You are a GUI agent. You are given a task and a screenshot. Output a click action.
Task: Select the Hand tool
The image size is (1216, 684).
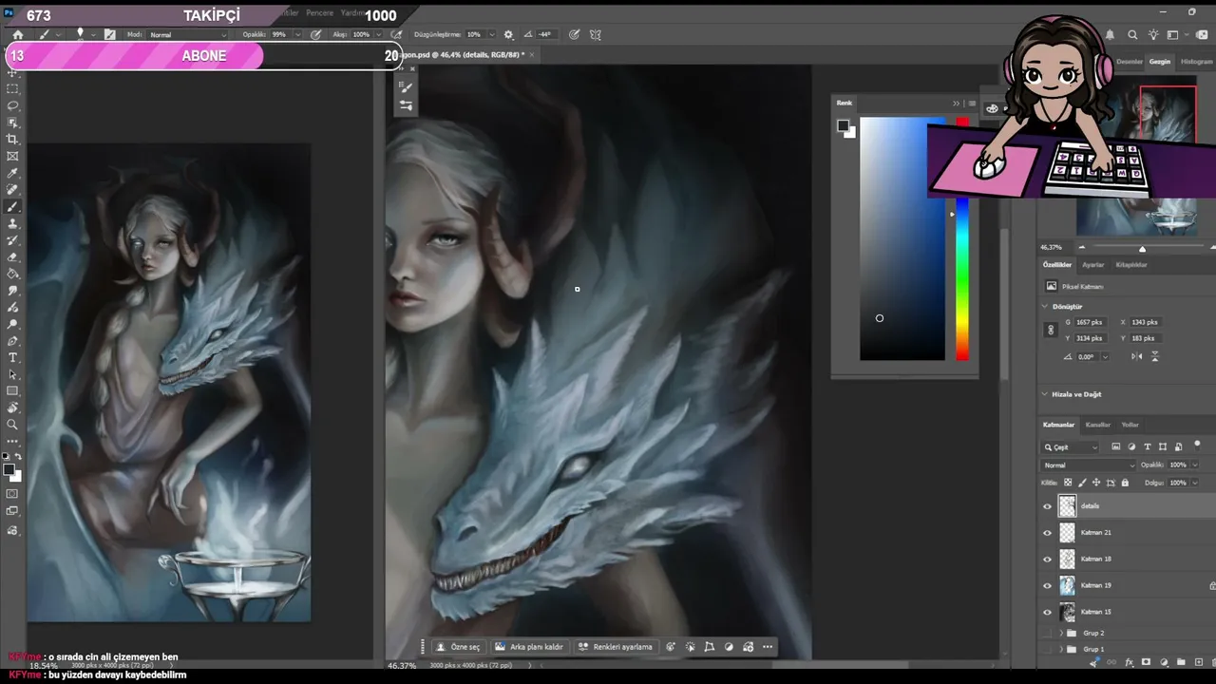[13, 408]
